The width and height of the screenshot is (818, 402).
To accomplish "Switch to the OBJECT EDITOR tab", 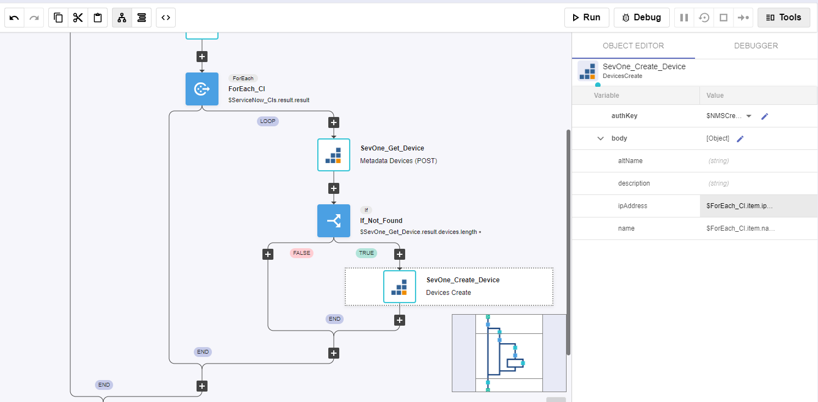I will tap(633, 46).
